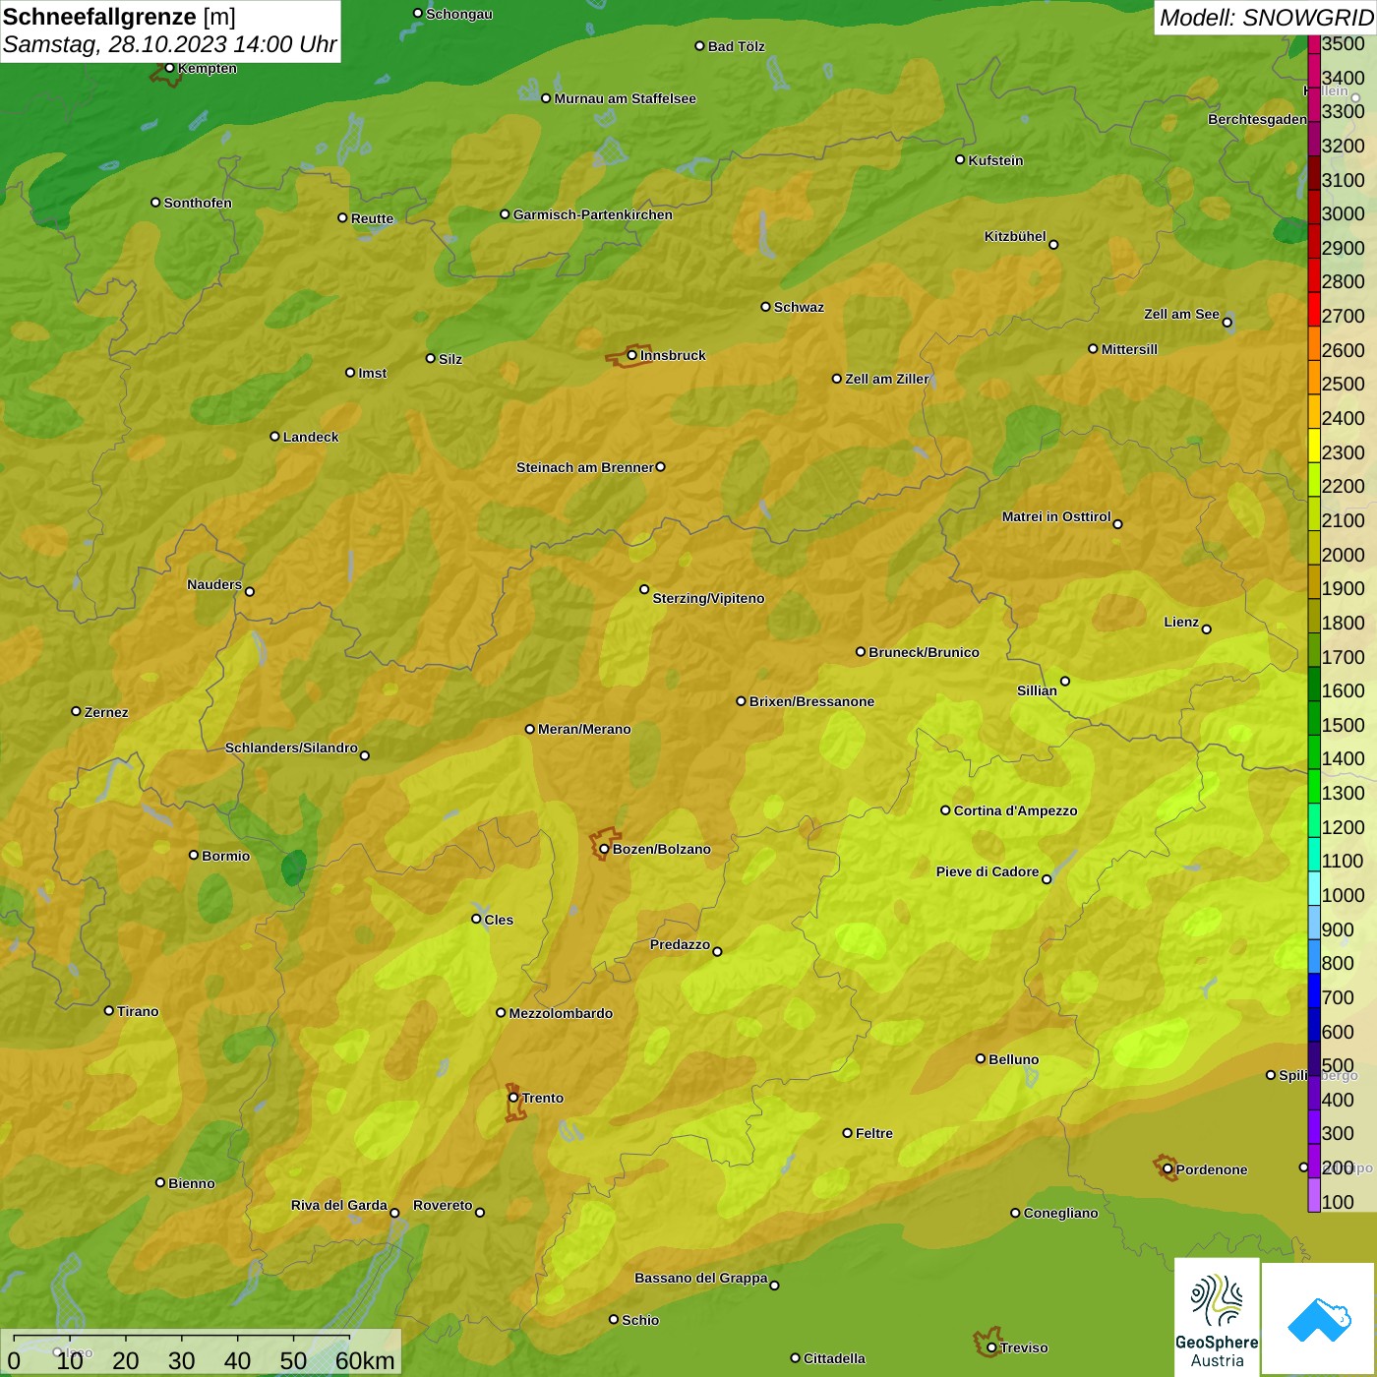The image size is (1377, 1377).
Task: Click the Zell am See location dot
Action: pyautogui.click(x=1227, y=322)
